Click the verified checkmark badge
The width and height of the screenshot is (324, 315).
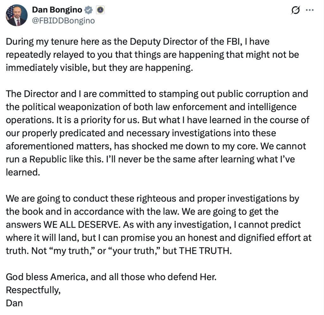(x=89, y=10)
